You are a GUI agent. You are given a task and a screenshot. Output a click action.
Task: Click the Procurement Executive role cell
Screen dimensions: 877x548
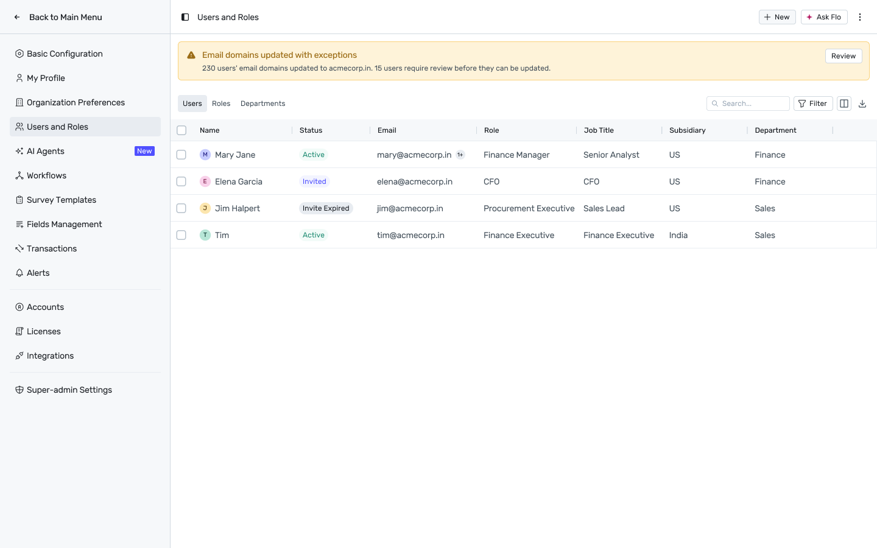(529, 208)
